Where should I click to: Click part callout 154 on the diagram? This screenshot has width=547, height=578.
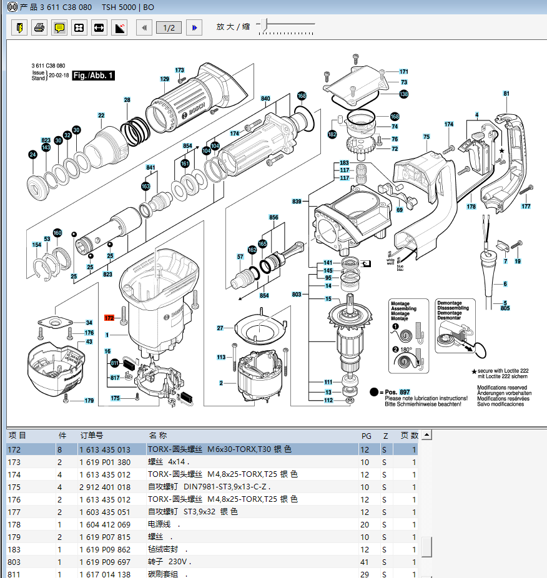(x=36, y=245)
